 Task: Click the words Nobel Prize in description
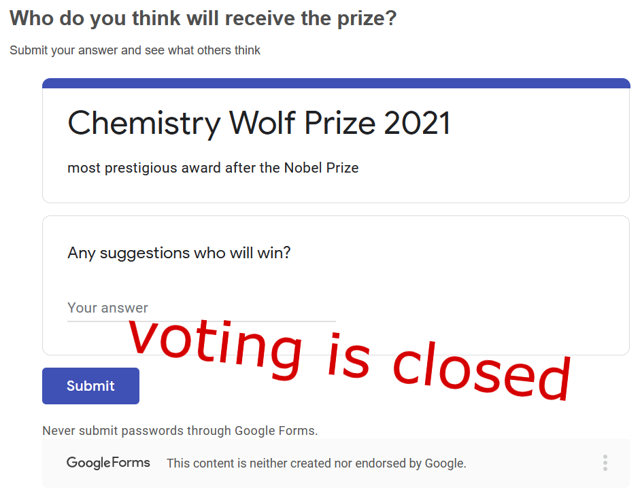click(321, 168)
